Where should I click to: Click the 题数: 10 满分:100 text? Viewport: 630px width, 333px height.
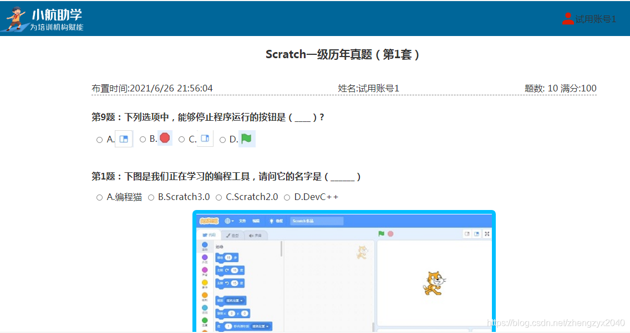point(560,88)
